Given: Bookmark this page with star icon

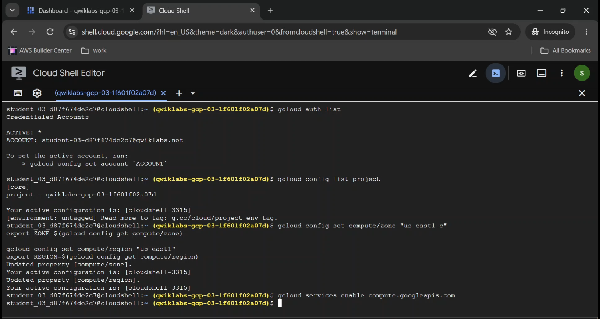Looking at the screenshot, I should pyautogui.click(x=509, y=32).
